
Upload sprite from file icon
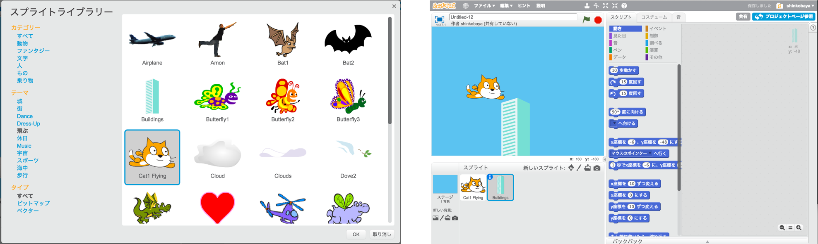(x=587, y=168)
